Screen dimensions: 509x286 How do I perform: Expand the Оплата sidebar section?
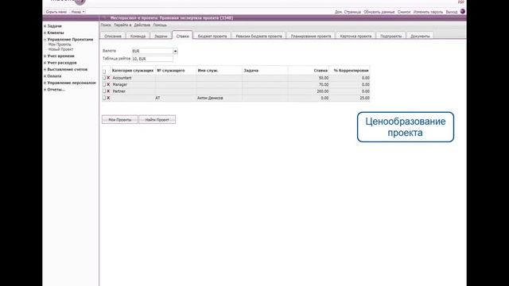point(45,76)
